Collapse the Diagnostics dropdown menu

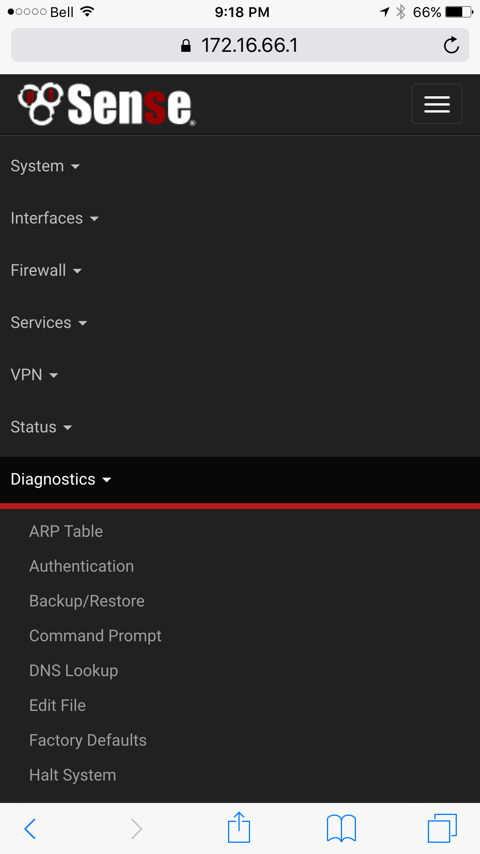(61, 480)
